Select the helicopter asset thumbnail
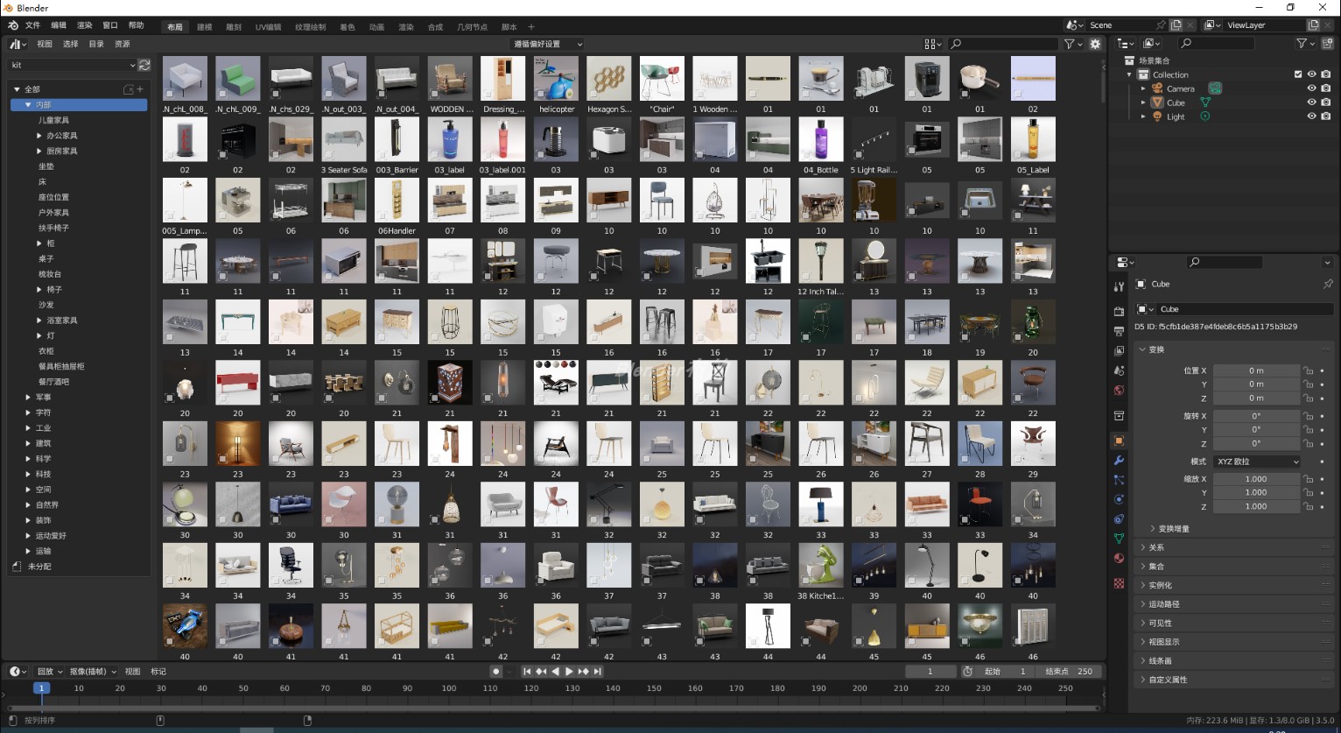Viewport: 1341px width, 733px height. (557, 79)
